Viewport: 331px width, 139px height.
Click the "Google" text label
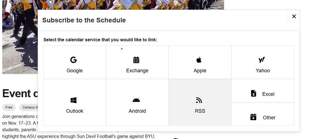[x=75, y=71]
